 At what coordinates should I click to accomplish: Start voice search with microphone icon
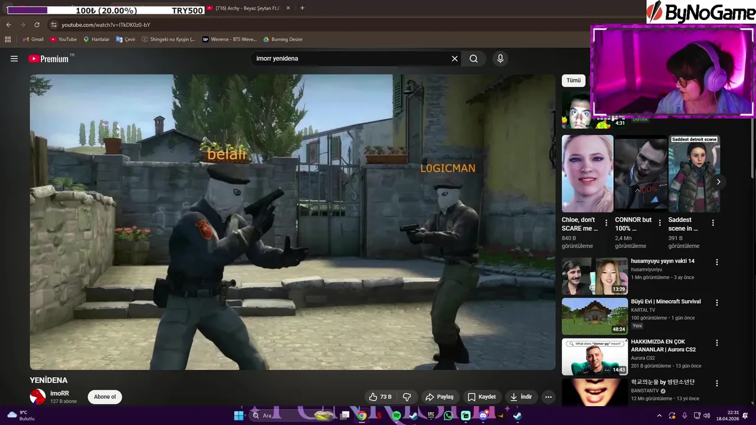500,58
